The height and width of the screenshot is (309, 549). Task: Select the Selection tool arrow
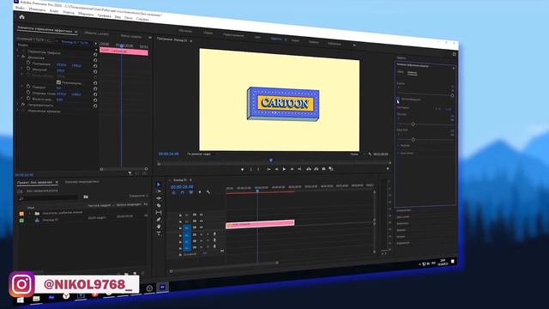159,185
